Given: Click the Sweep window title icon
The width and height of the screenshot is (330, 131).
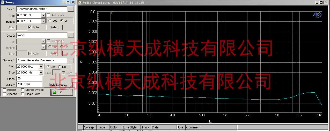Looking at the screenshot, I should [3, 2].
